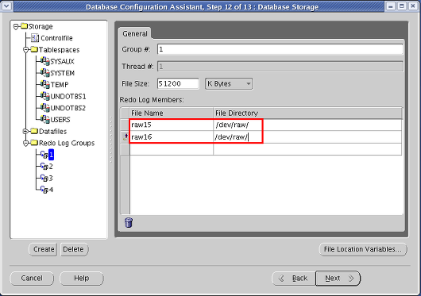421x296 pixels.
Task: Click redo log group 1 icon
Action: (x=44, y=155)
